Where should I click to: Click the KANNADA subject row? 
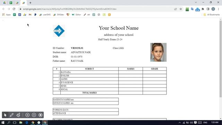click(110, 72)
